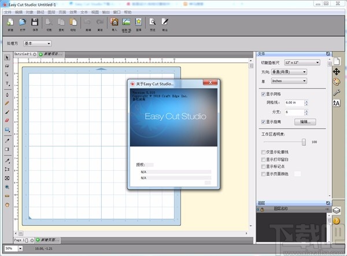The height and width of the screenshot is (256, 347).
Task: Open the Inches units dropdown
Action: click(289, 81)
